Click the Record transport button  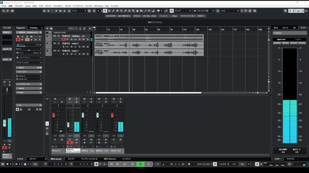click(x=149, y=164)
